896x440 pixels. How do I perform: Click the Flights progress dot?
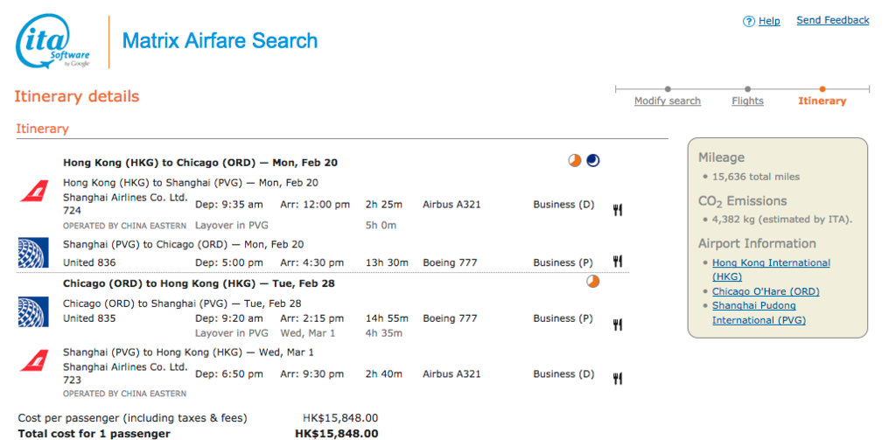coord(747,89)
